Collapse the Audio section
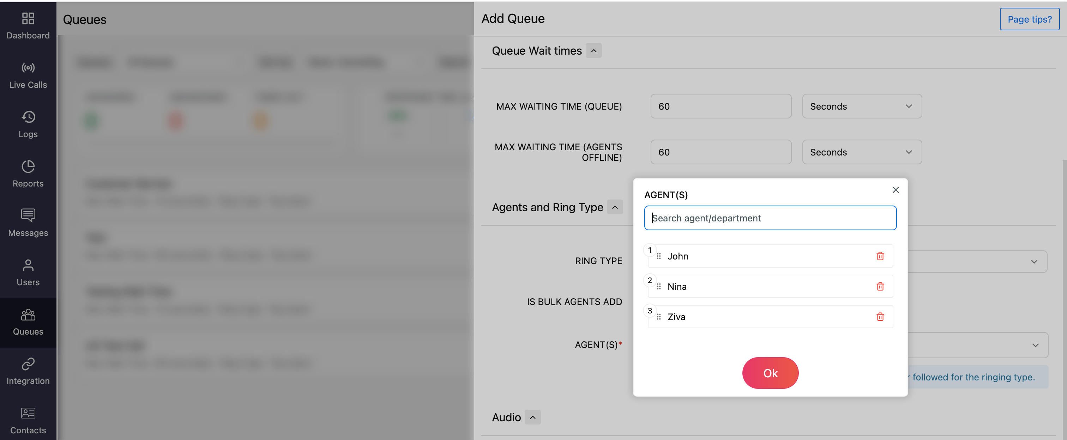This screenshot has width=1067, height=440. point(533,417)
